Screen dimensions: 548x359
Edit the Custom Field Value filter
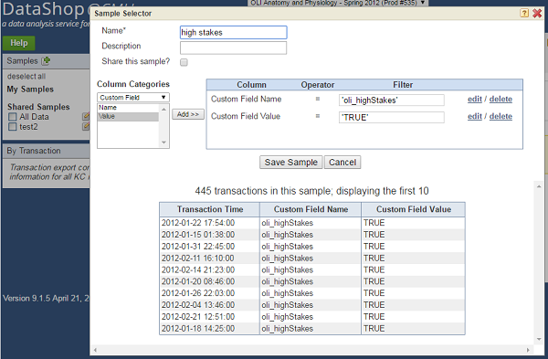click(475, 116)
